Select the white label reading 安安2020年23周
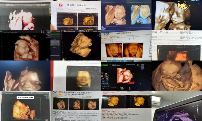The width and height of the screenshot is (202, 121). pyautogui.click(x=25, y=97)
